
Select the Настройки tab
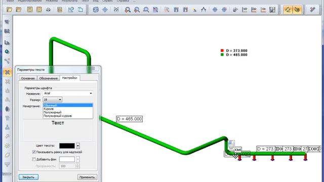point(70,78)
